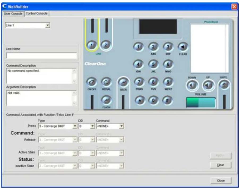Viewport: 239px width, 188px height.
Task: Click the black phone display screen
Action: pyautogui.click(x=158, y=26)
